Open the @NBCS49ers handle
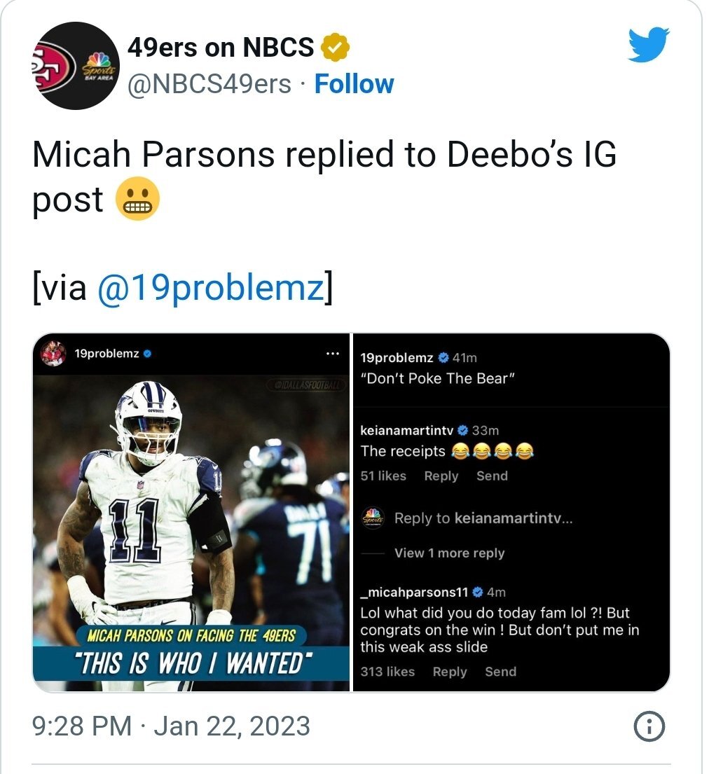Screen dimensions: 709x774 tap(209, 84)
